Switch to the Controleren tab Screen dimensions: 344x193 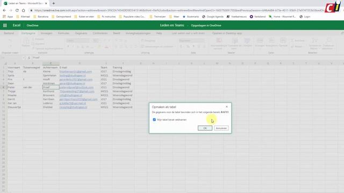[x=100, y=33]
